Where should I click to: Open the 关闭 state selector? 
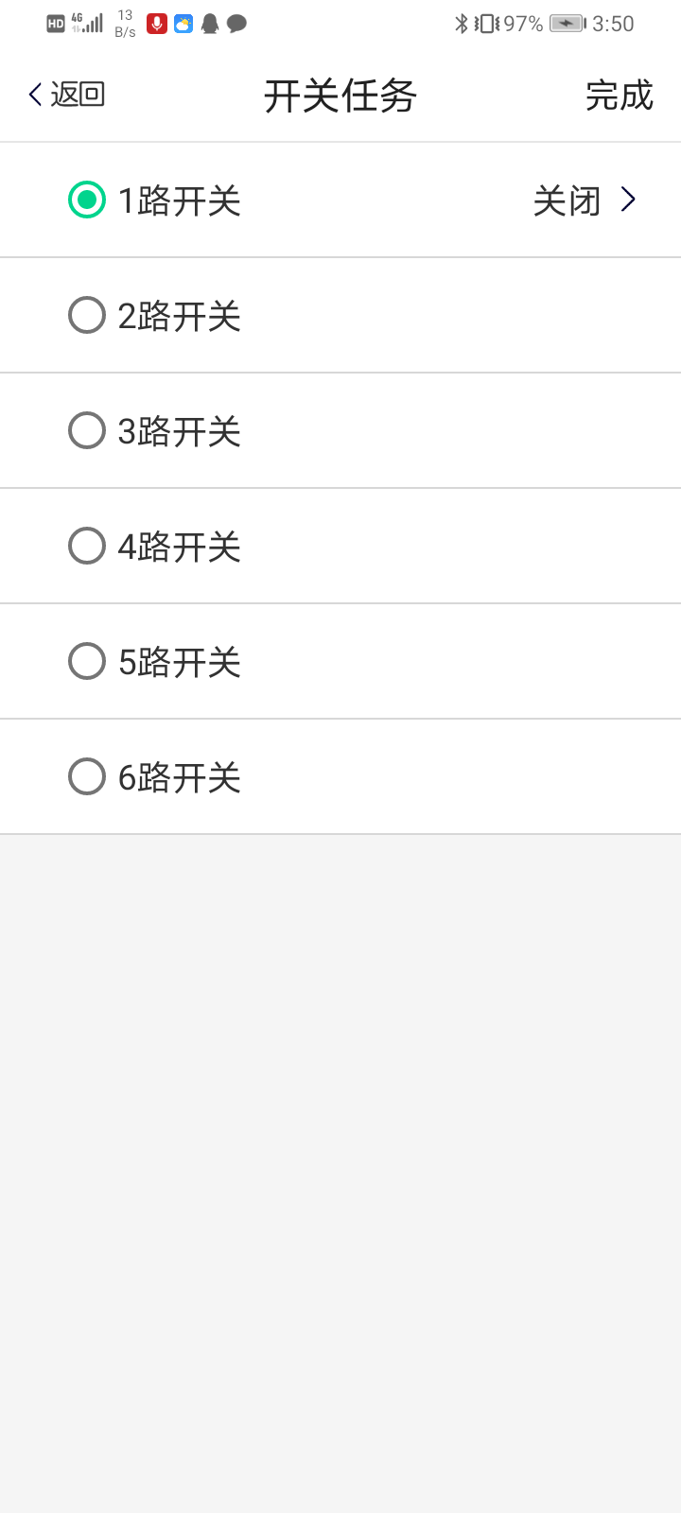click(x=567, y=200)
